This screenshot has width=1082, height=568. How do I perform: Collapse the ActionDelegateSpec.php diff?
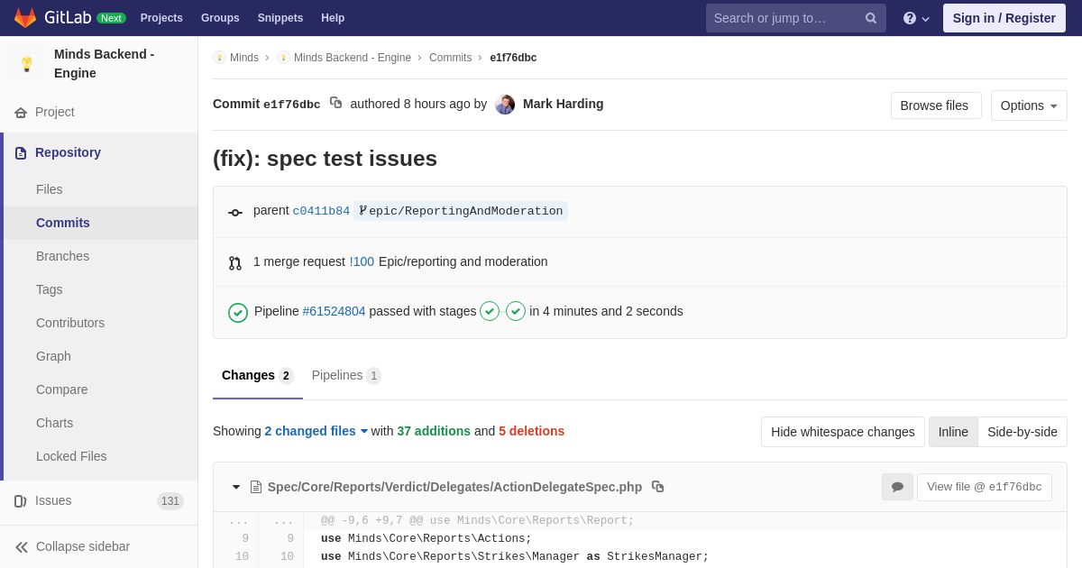(x=236, y=487)
